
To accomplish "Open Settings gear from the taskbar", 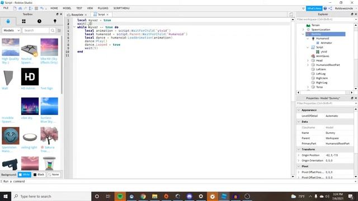I will (x=201, y=196).
